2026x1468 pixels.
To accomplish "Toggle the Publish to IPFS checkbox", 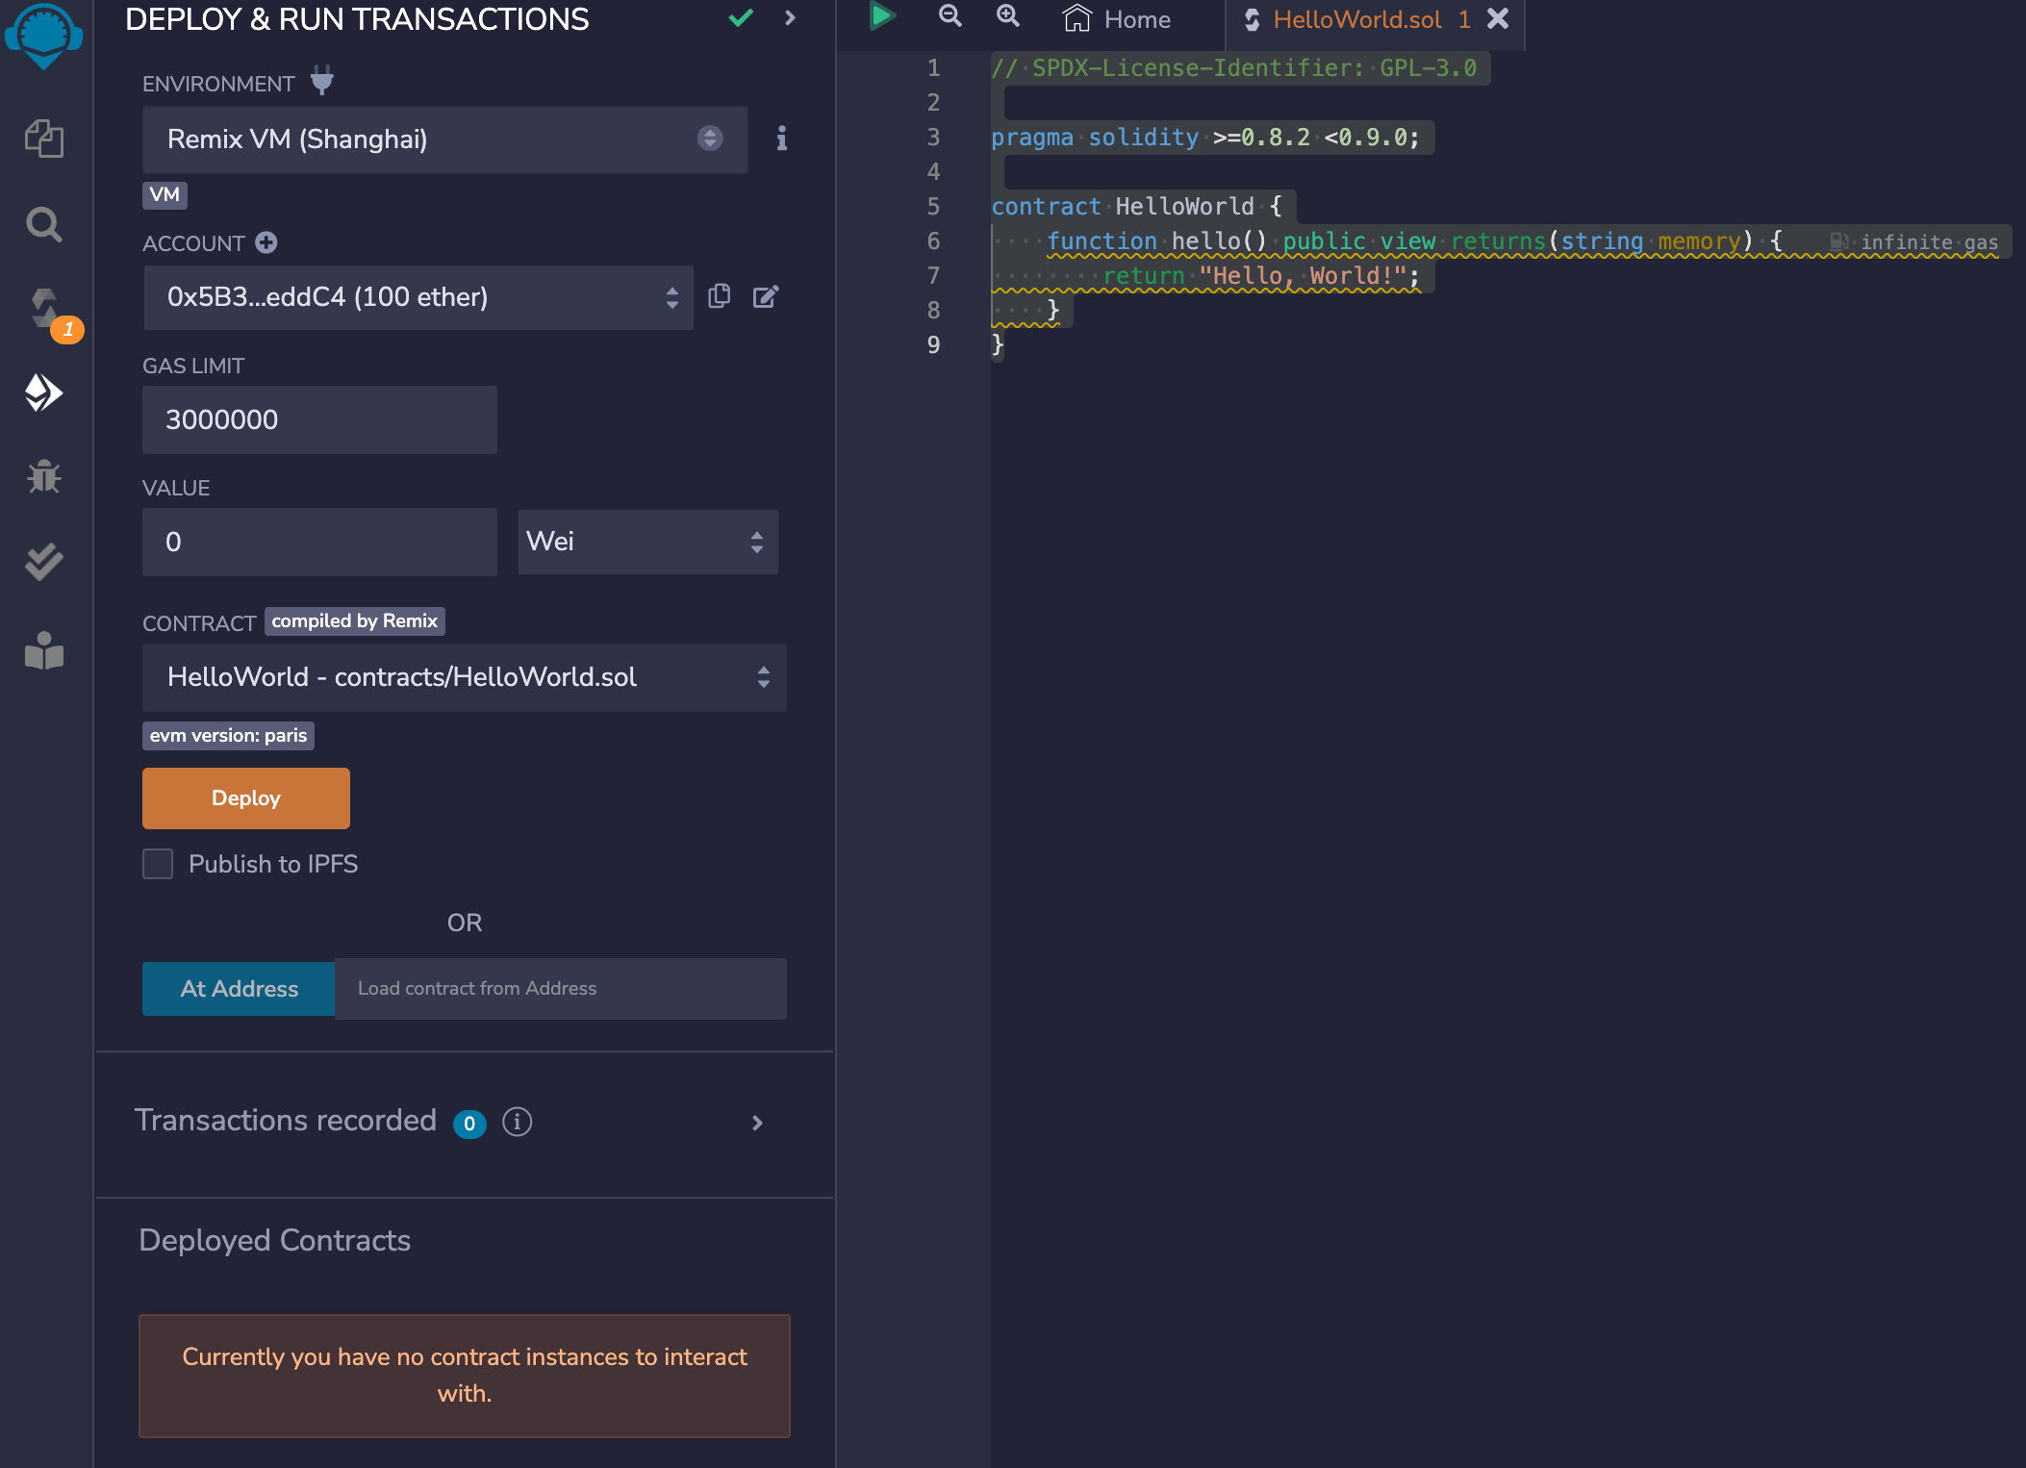I will [158, 864].
